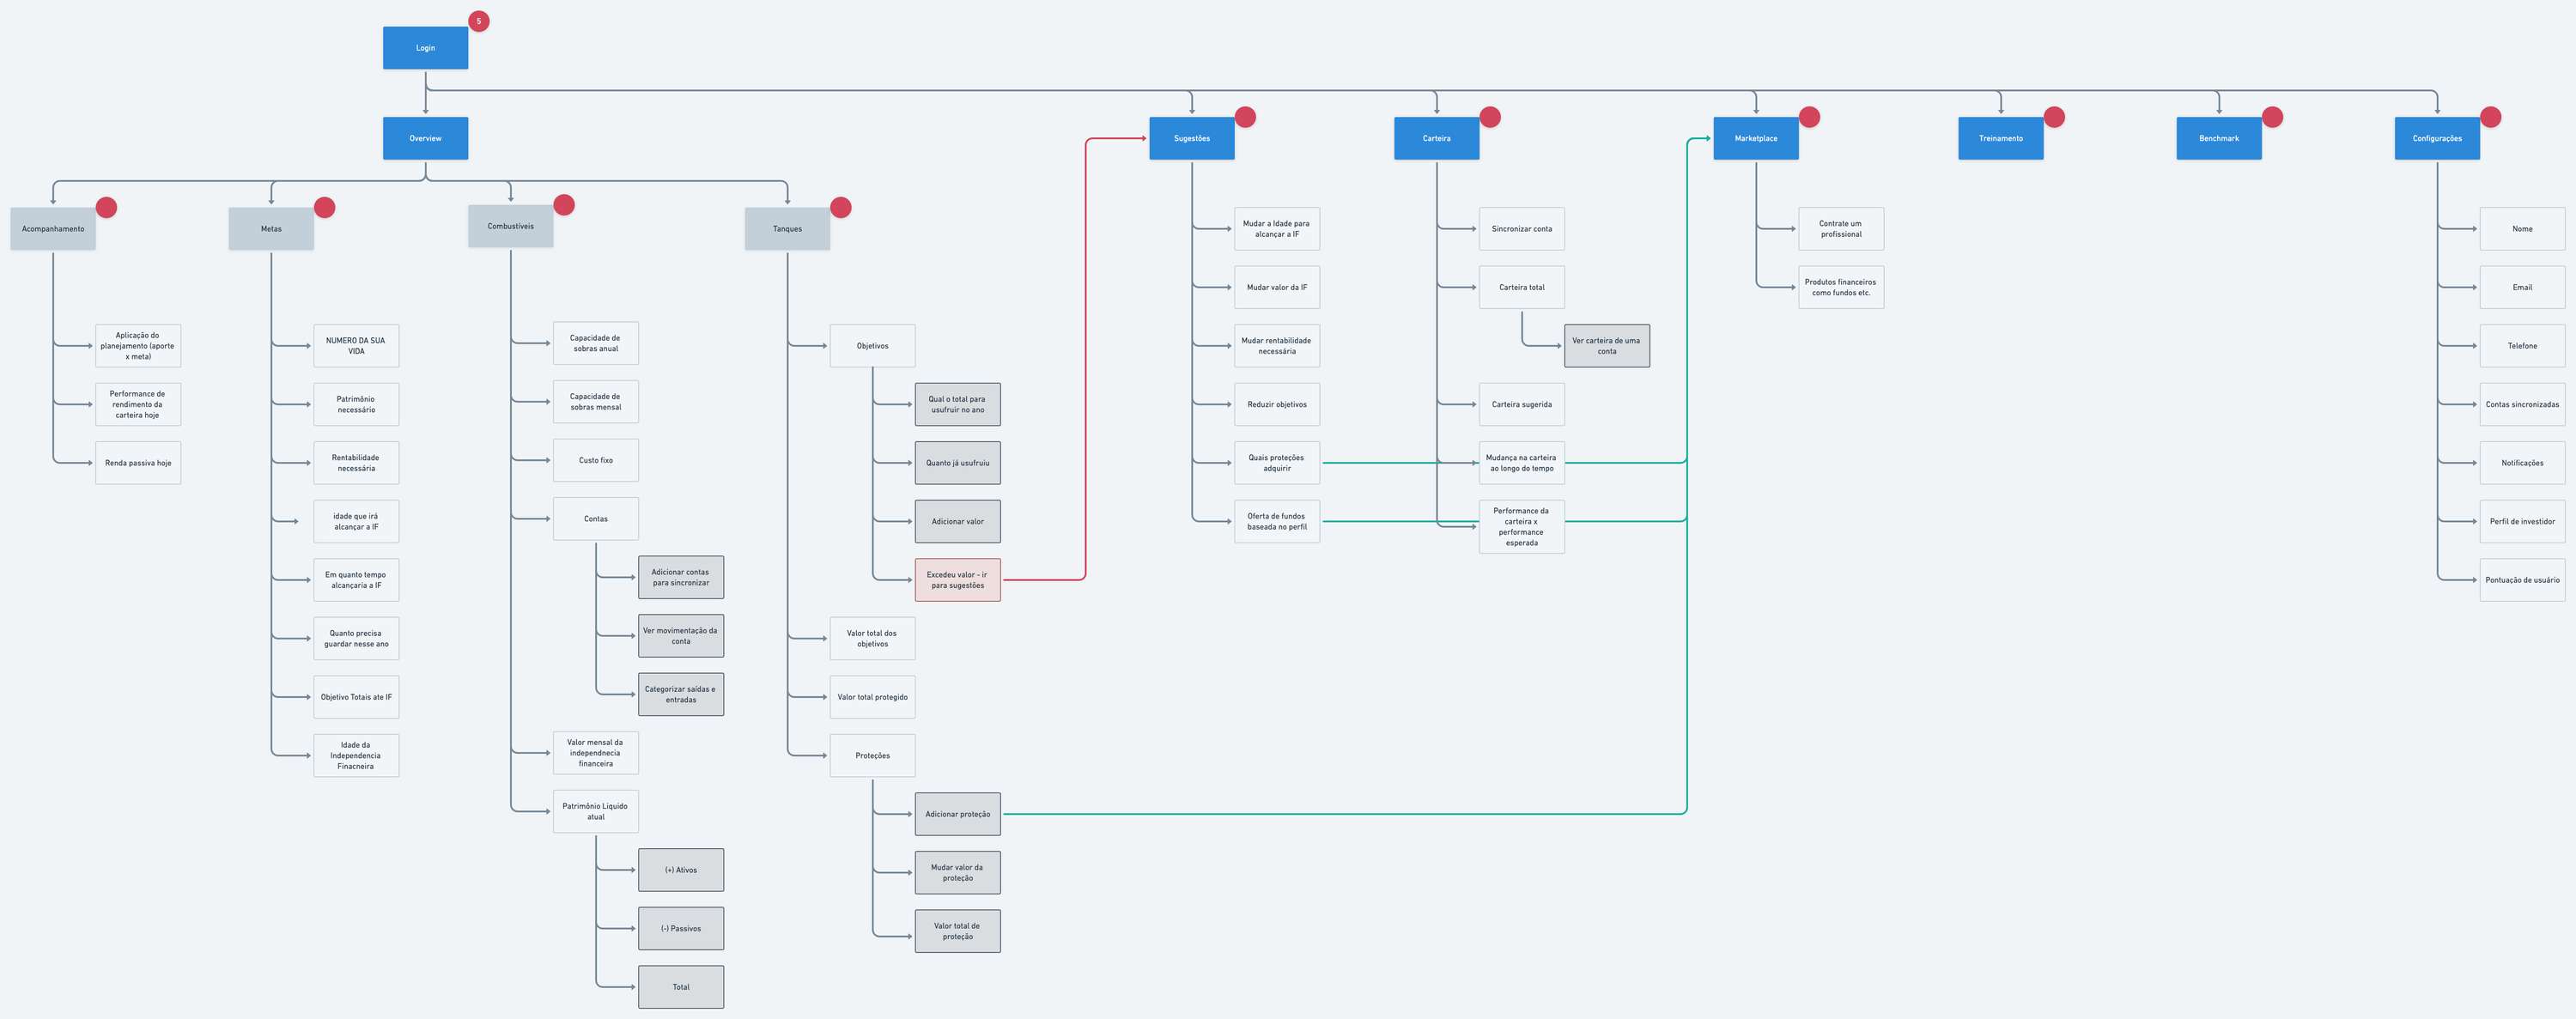Viewport: 2576px width, 1019px height.
Task: Click 'Categorizar saídas e entradas' box
Action: (x=681, y=694)
